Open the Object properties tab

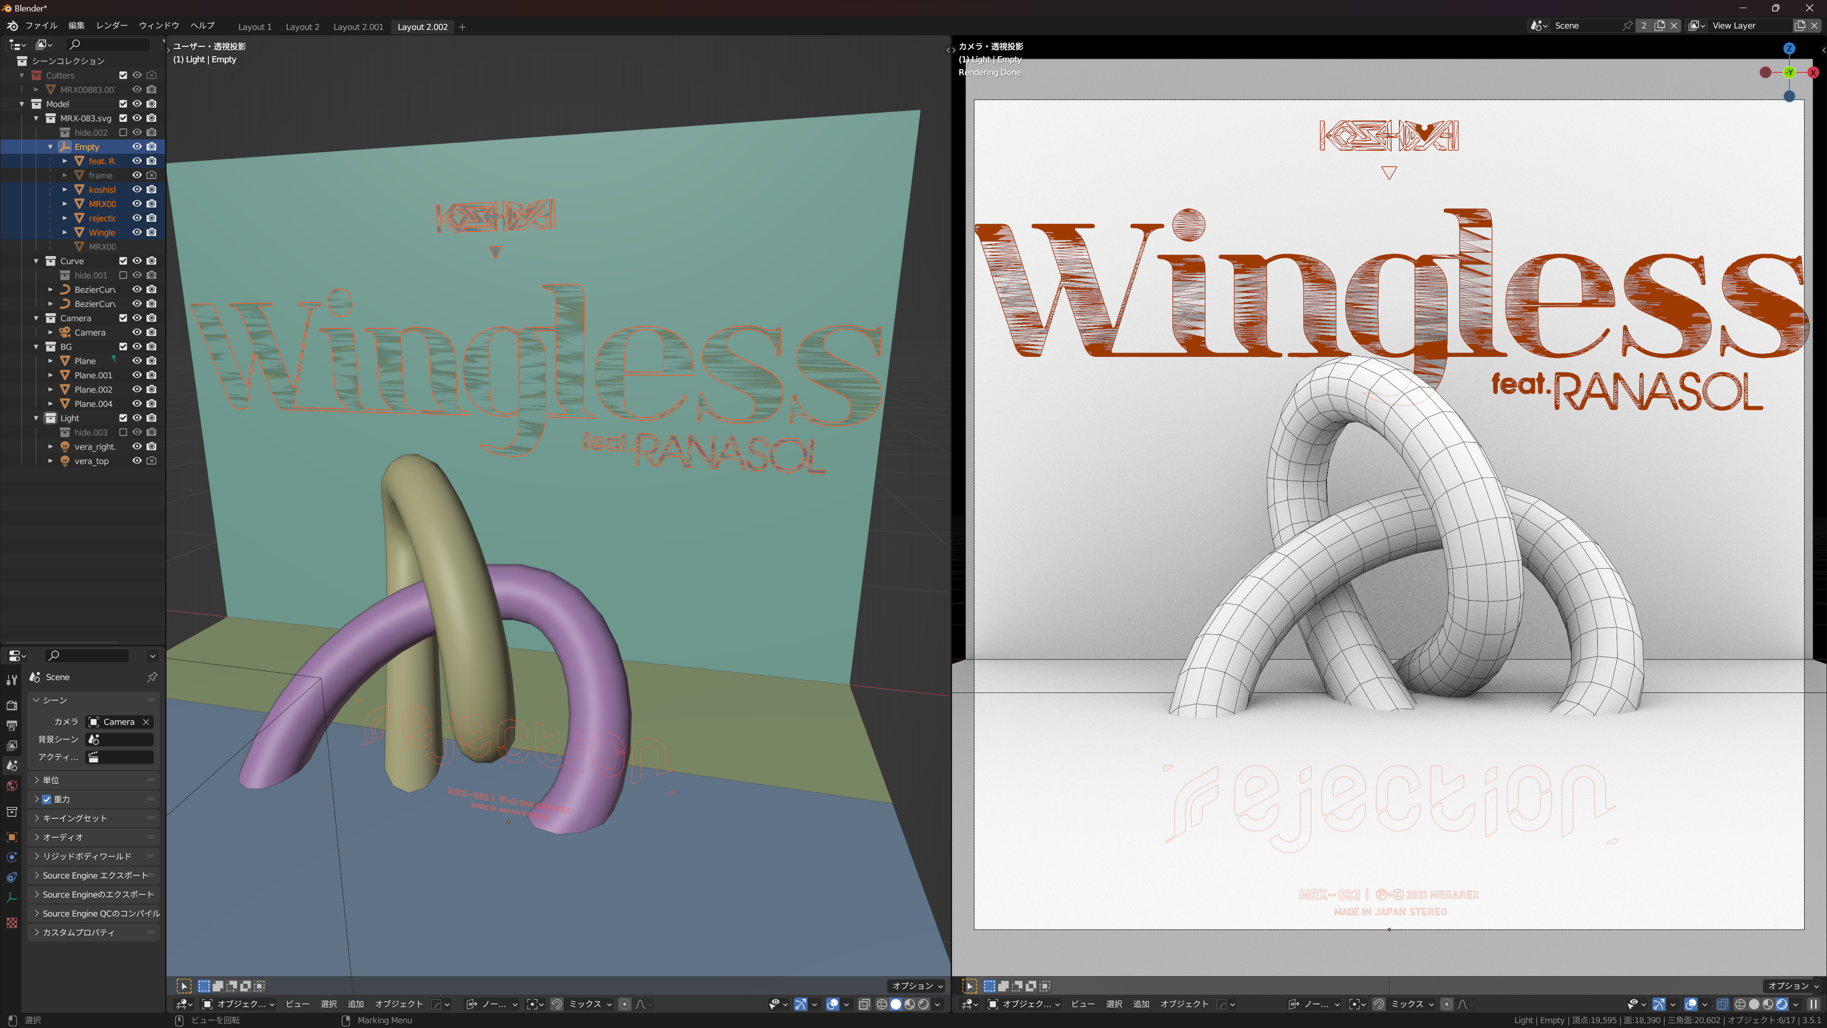click(x=11, y=837)
